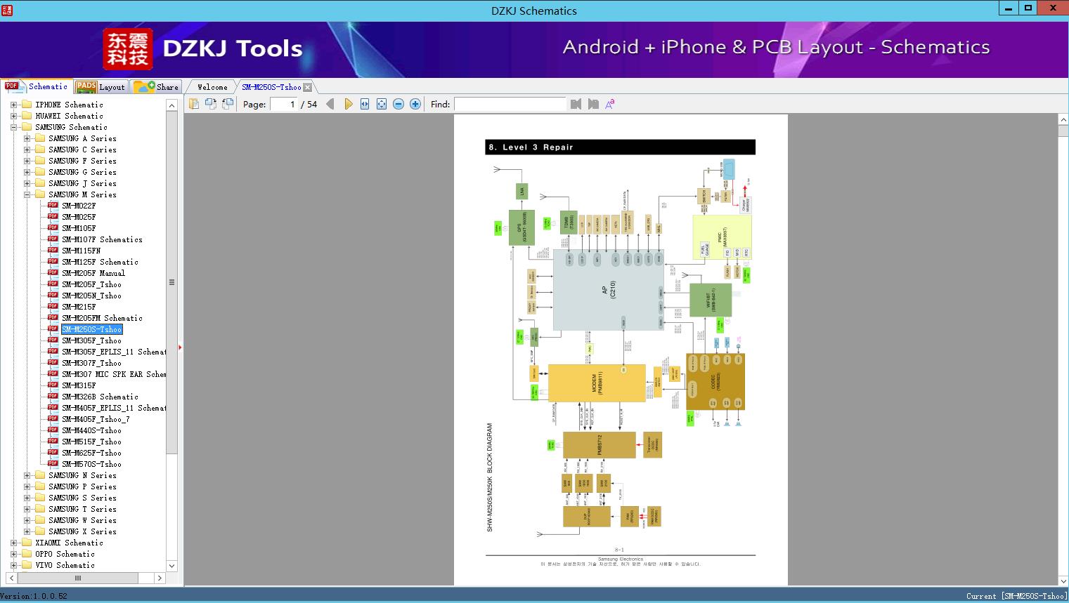Image resolution: width=1069 pixels, height=603 pixels.
Task: Open the Share tab
Action: click(x=156, y=87)
